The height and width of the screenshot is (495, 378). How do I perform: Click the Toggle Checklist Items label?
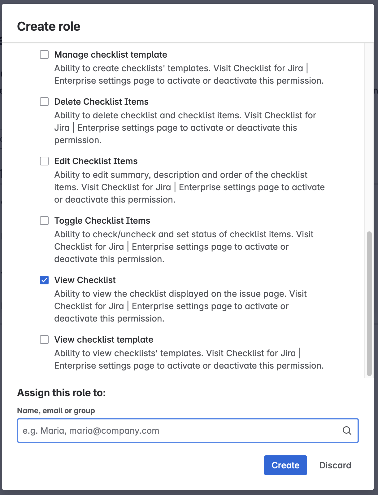[x=102, y=221]
